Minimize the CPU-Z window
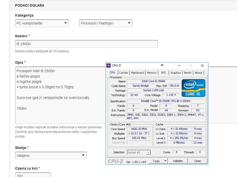Image resolution: width=237 pixels, height=177 pixels. [x=179, y=66]
